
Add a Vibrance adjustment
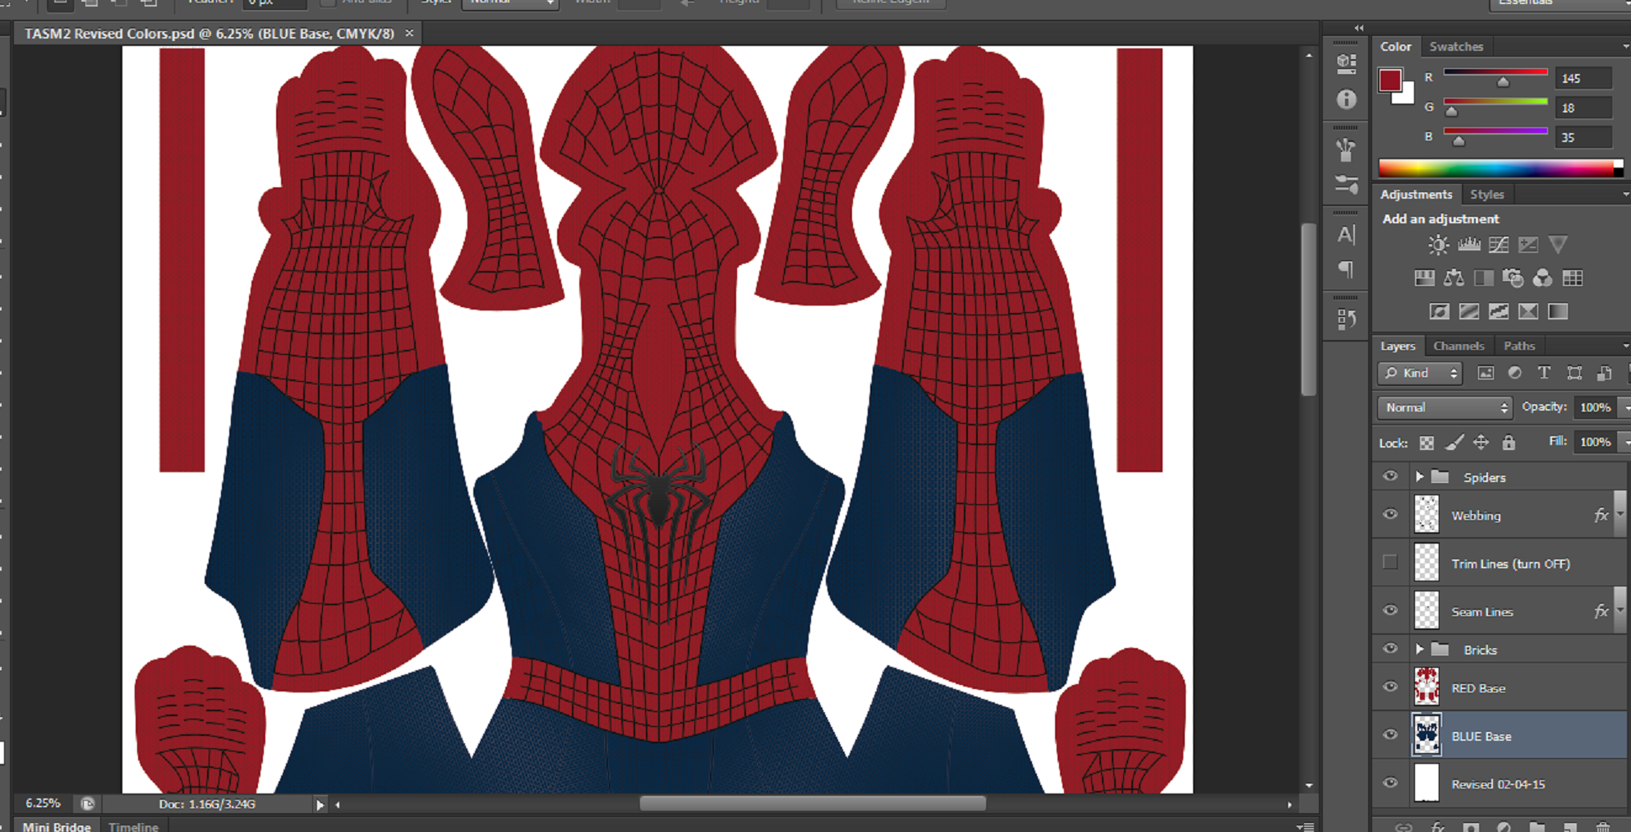(1558, 245)
